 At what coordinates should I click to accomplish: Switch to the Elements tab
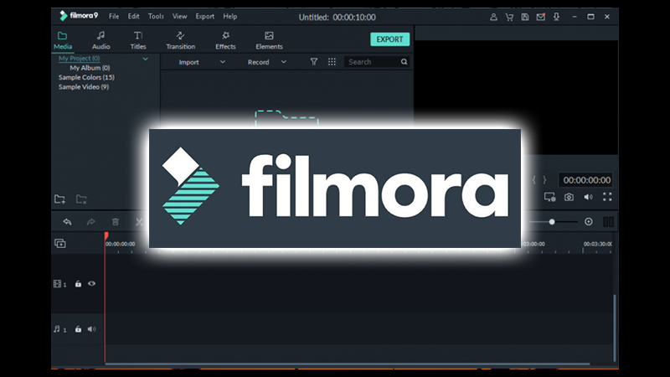click(269, 40)
